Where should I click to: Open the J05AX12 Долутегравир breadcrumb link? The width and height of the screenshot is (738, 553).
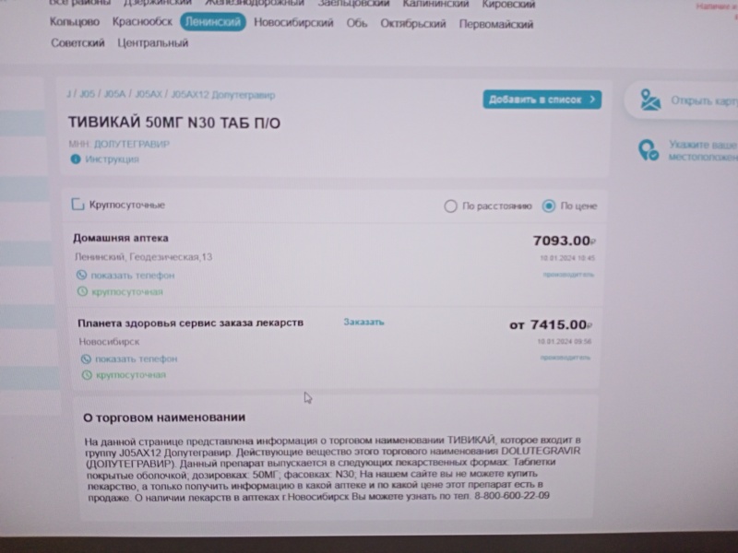coord(223,95)
